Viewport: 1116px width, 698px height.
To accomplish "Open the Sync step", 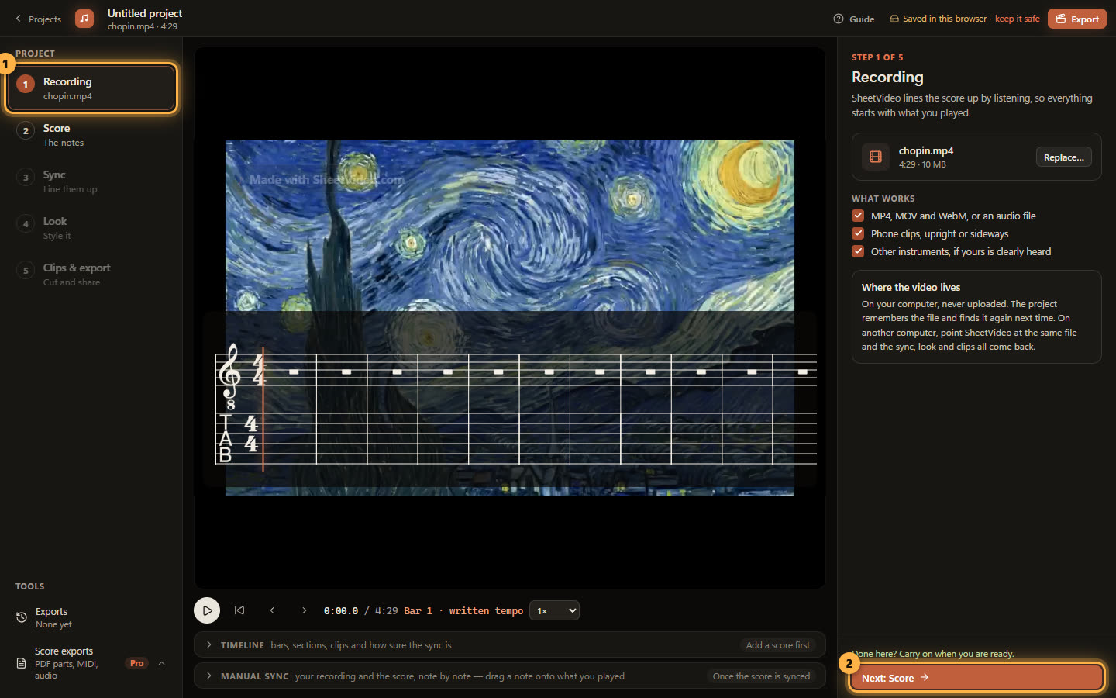I will (x=91, y=181).
